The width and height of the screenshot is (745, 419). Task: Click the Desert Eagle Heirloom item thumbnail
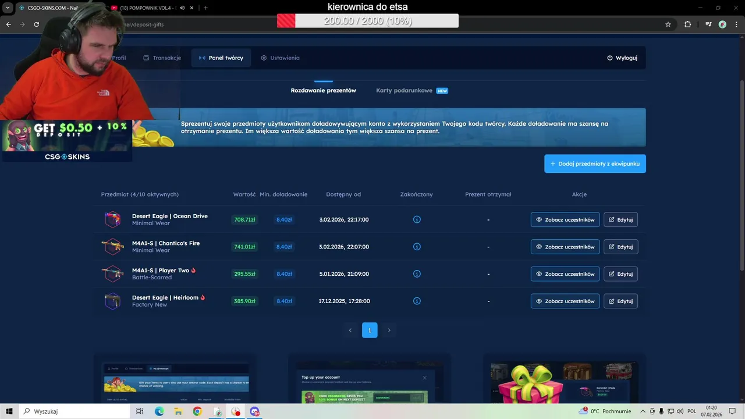(x=112, y=301)
